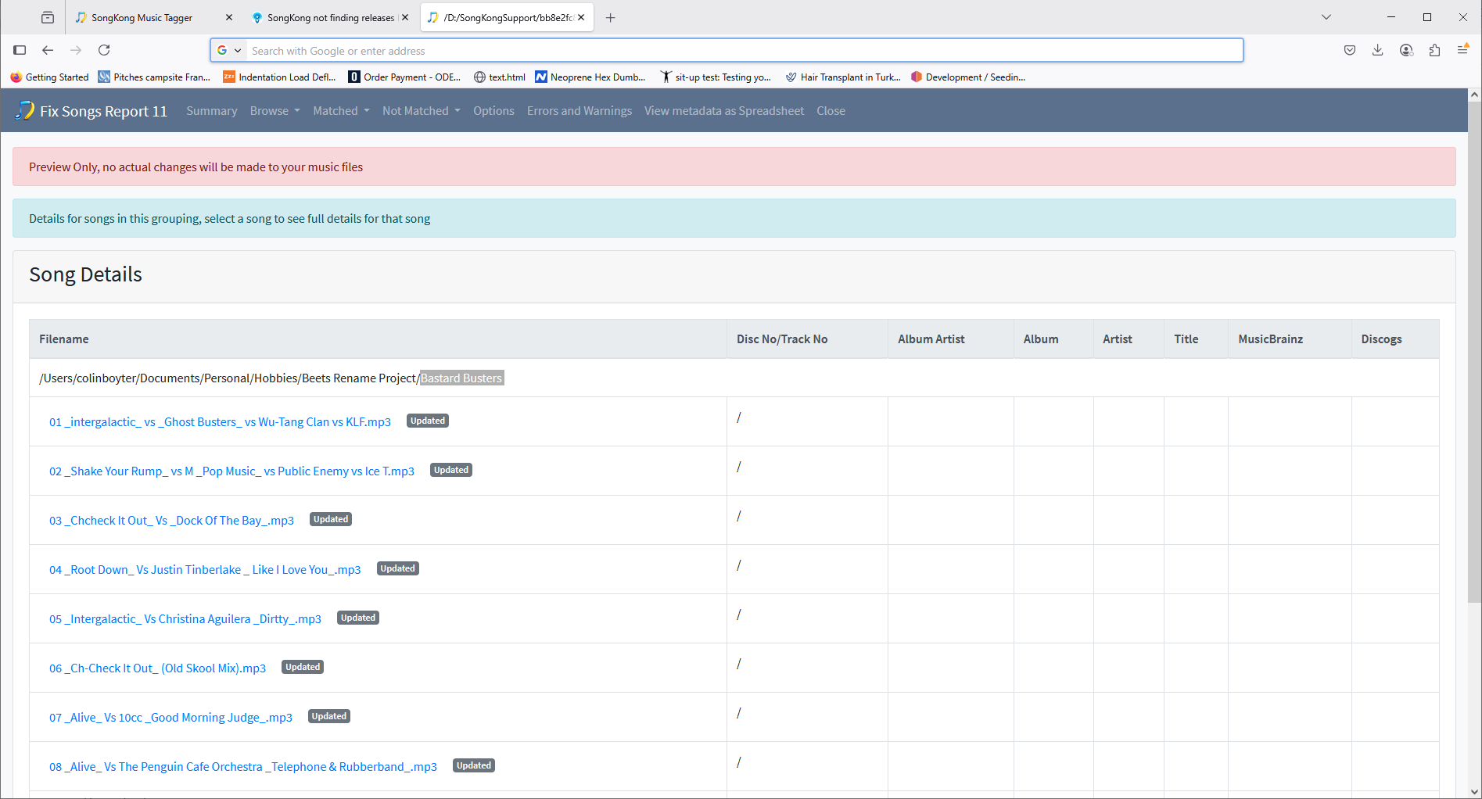The image size is (1482, 799).
Task: Open Errors and Warnings page
Action: tap(580, 111)
